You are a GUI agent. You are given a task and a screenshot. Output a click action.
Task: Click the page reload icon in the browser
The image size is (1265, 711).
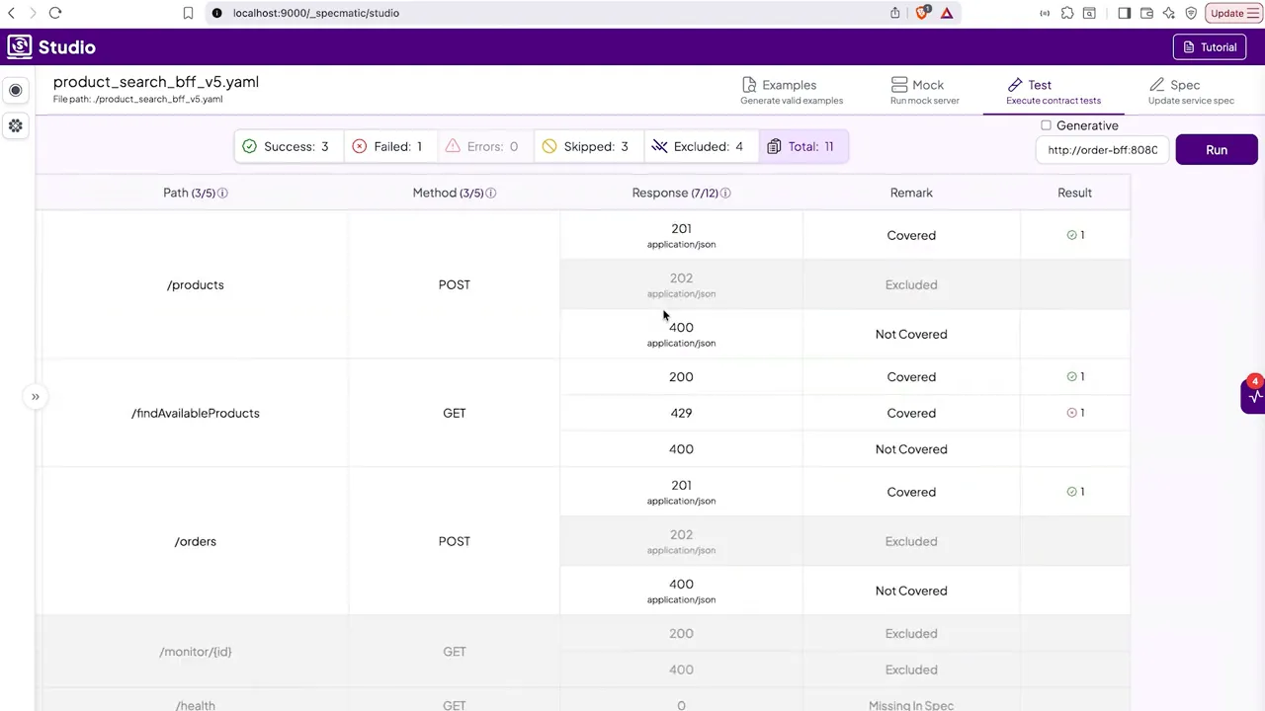[55, 13]
